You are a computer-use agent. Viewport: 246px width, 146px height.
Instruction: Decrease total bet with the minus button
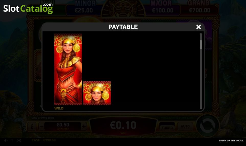click(x=41, y=126)
